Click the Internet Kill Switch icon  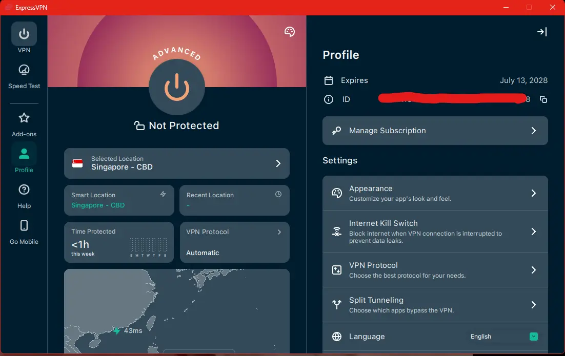336,232
